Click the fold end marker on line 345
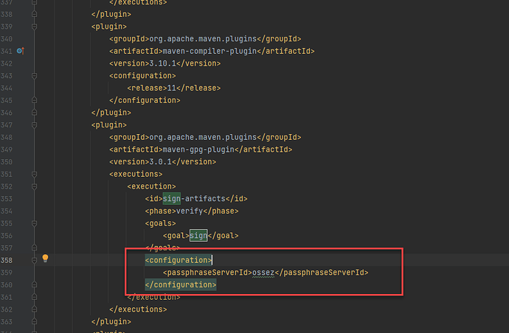The height and width of the screenshot is (333, 509). (x=34, y=100)
